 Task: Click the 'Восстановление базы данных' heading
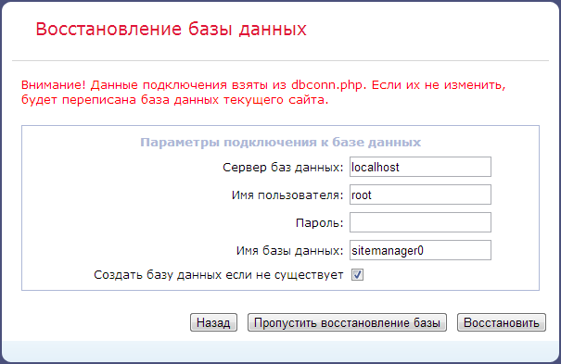(171, 30)
